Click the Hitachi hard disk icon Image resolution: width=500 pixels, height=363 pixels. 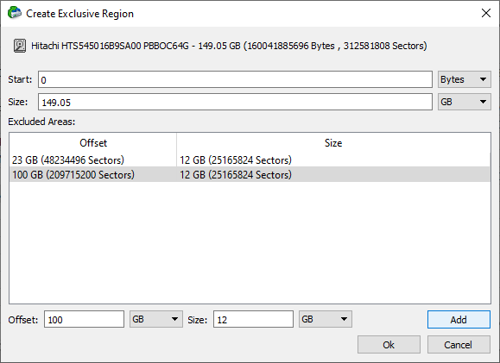pos(20,46)
